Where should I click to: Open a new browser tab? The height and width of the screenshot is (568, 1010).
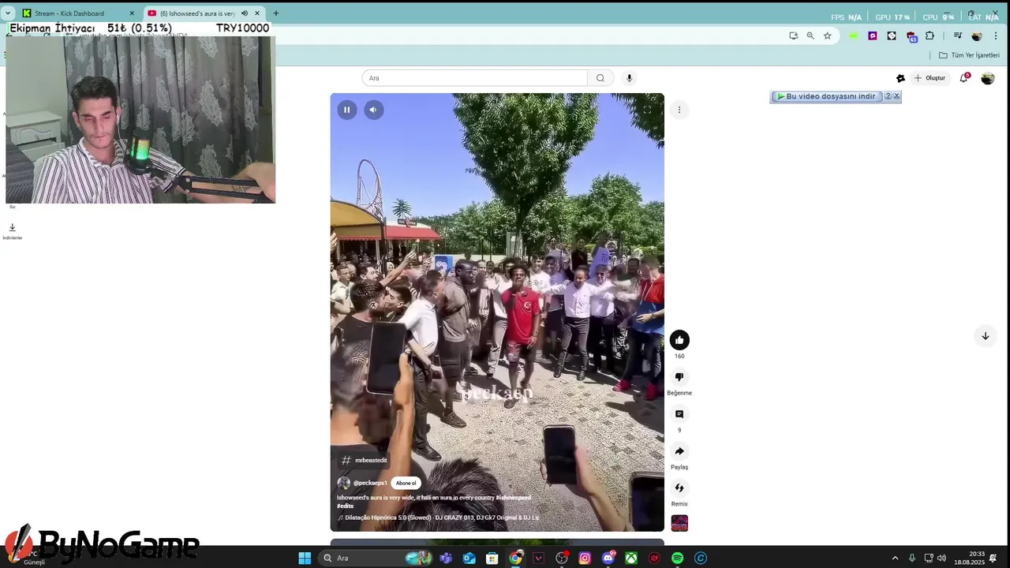click(276, 13)
